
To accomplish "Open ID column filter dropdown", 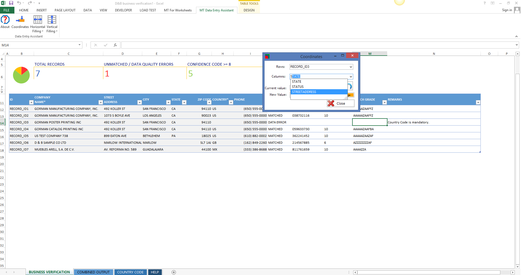I will point(31,103).
